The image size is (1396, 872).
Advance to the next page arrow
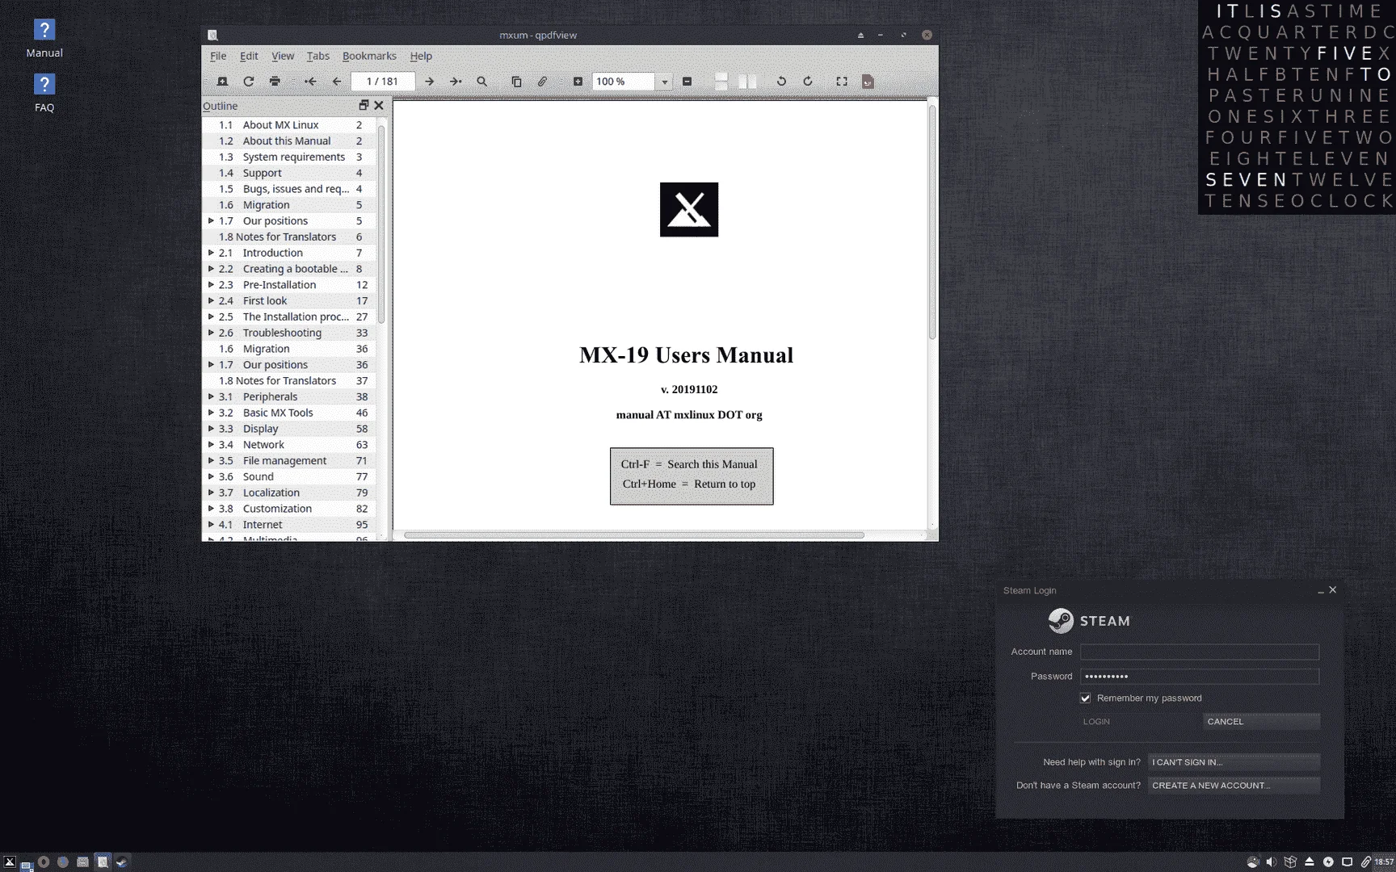(429, 82)
